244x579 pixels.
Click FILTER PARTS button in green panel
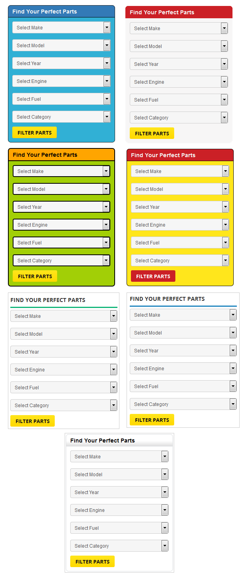(35, 276)
